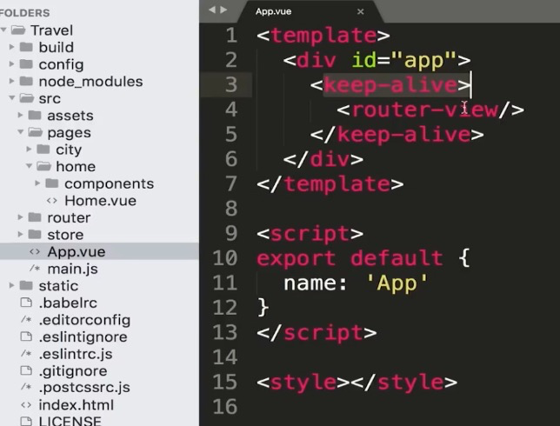Viewport: 560px width, 426px height.
Task: Place cursor in router-view tag
Action: tap(430, 110)
